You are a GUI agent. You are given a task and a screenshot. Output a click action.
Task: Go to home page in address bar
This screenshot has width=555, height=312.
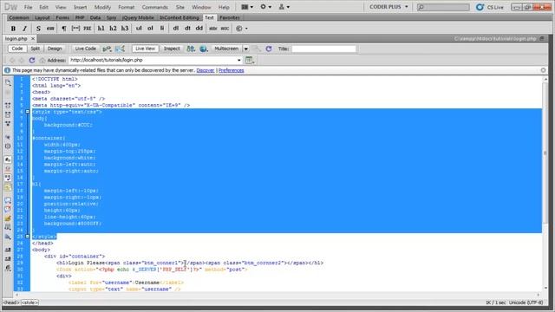click(x=42, y=61)
